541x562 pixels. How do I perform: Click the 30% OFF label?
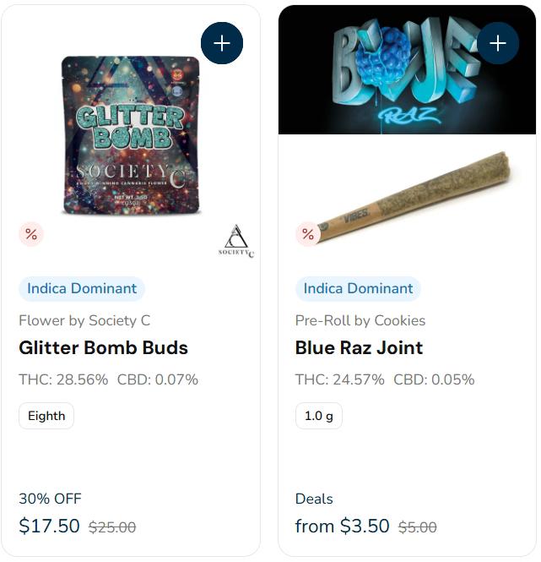[50, 499]
